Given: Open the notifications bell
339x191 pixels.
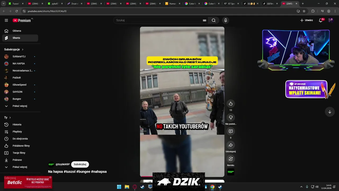Looking at the screenshot, I should point(321,20).
